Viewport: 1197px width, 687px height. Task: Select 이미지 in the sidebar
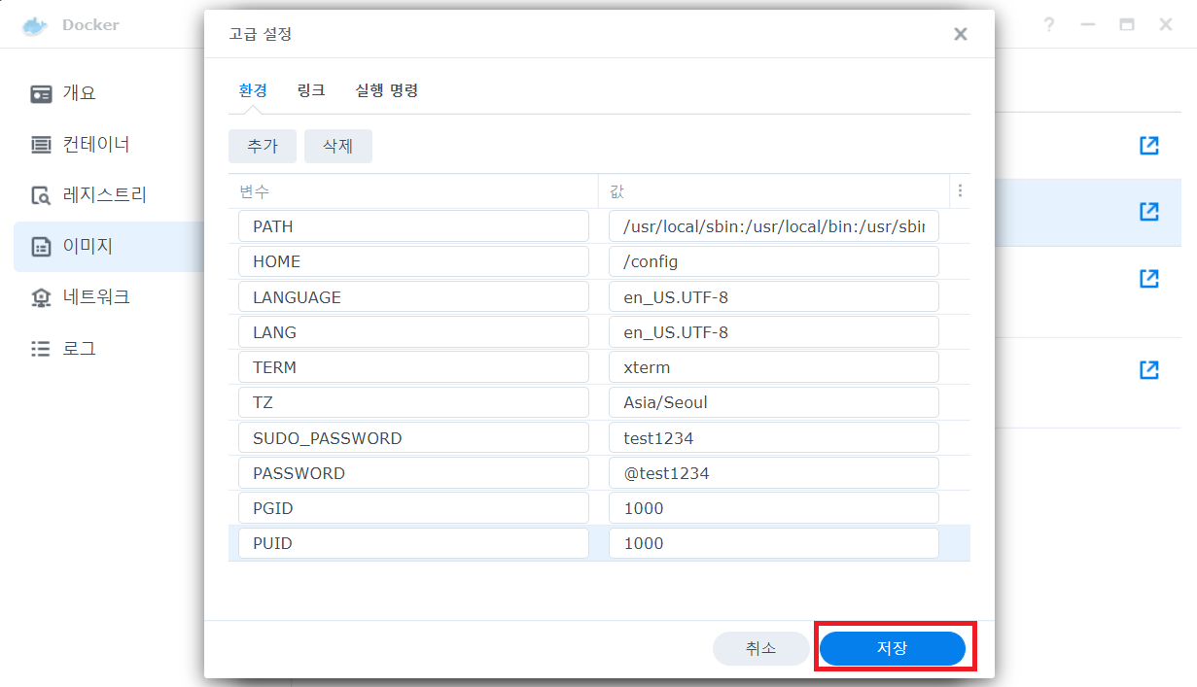coord(109,247)
